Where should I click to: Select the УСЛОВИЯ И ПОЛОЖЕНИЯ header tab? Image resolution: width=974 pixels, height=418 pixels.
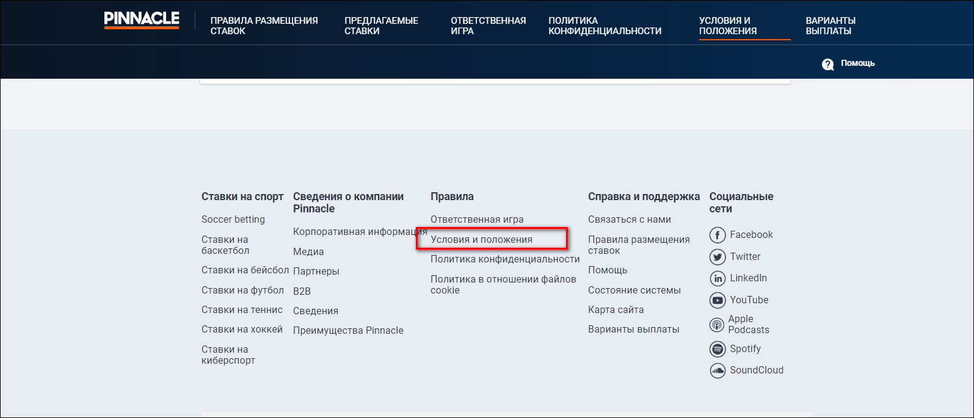pyautogui.click(x=728, y=26)
